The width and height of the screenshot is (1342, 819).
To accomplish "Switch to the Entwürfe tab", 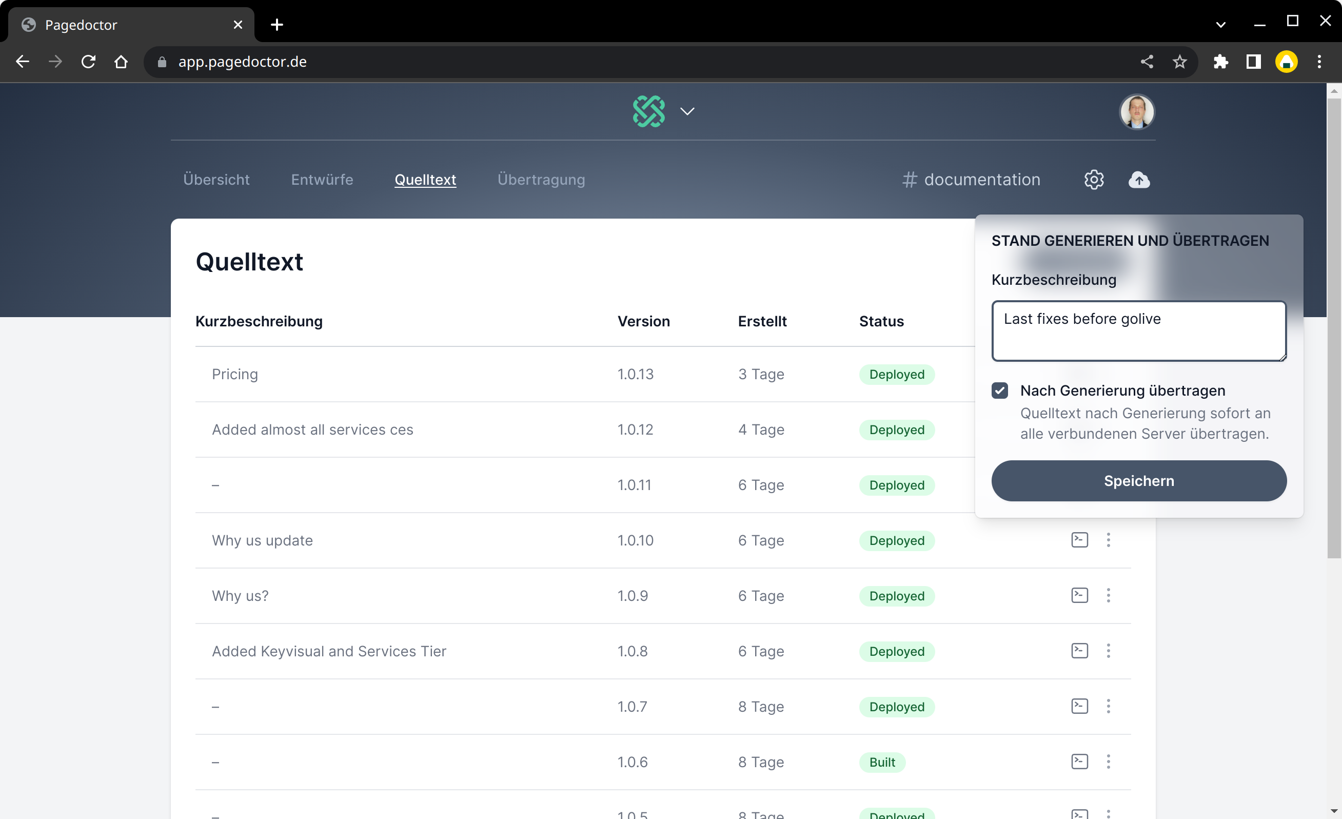I will 322,180.
